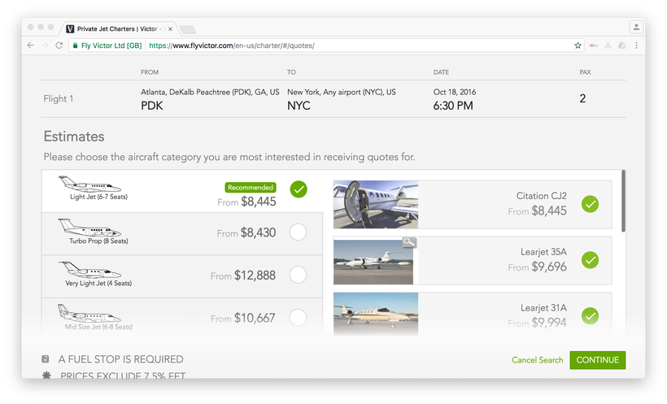
Task: Click the Turbo Prop $8,430 price
Action: click(x=246, y=232)
